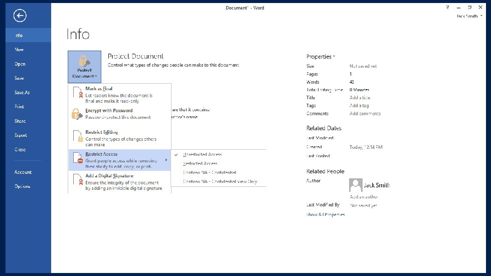Viewport: 491px width, 276px height.
Task: Click the Restrict Access document icon
Action: pyautogui.click(x=78, y=158)
